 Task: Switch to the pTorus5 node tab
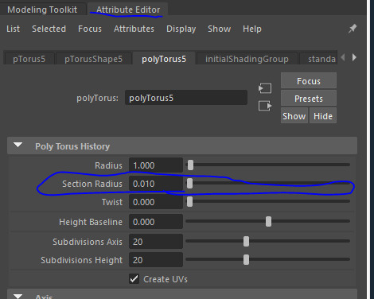pos(29,59)
